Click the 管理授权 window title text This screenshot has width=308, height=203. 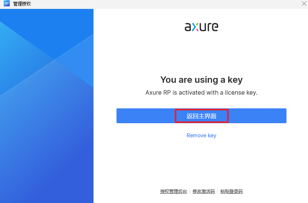22,4
